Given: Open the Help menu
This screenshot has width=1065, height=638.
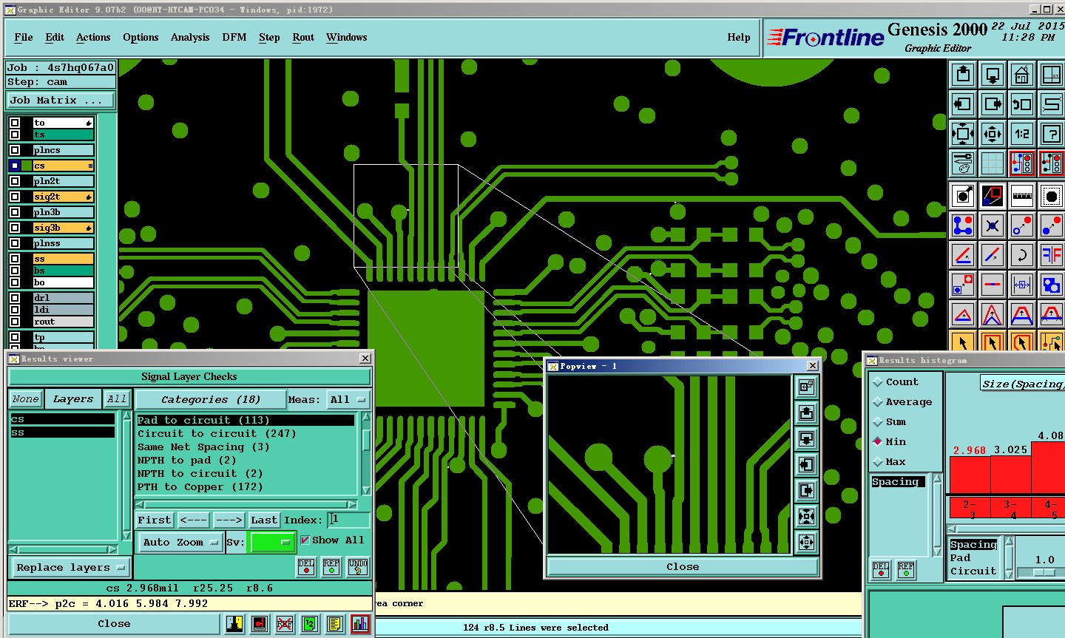Looking at the screenshot, I should click(739, 37).
